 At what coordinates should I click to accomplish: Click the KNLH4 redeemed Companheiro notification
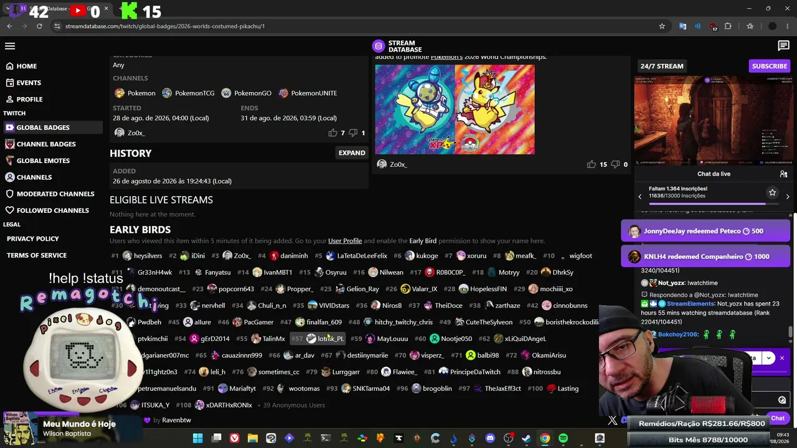click(x=705, y=256)
